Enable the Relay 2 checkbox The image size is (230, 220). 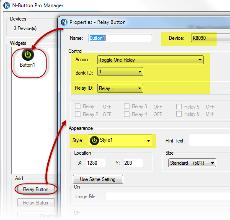pos(78,114)
